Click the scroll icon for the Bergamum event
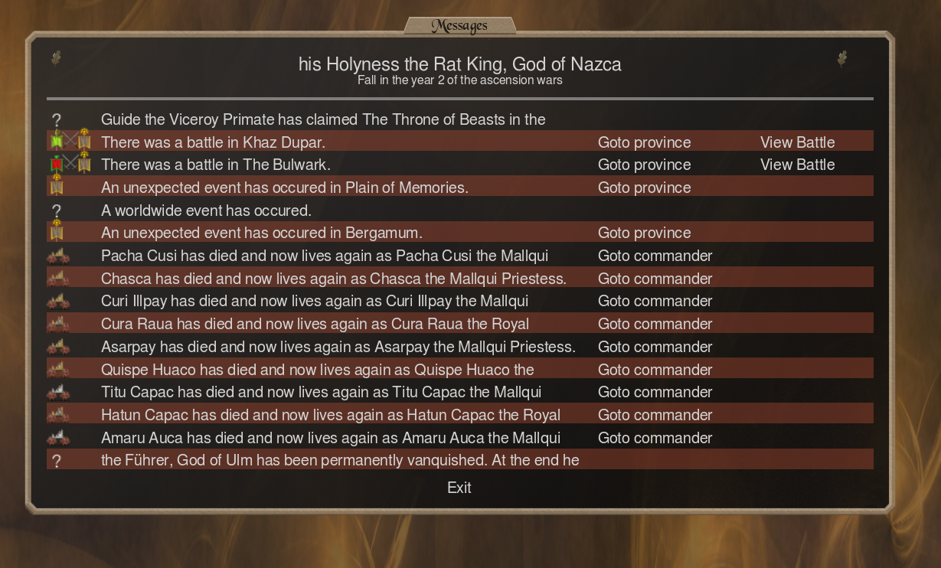The width and height of the screenshot is (941, 568). tap(57, 232)
